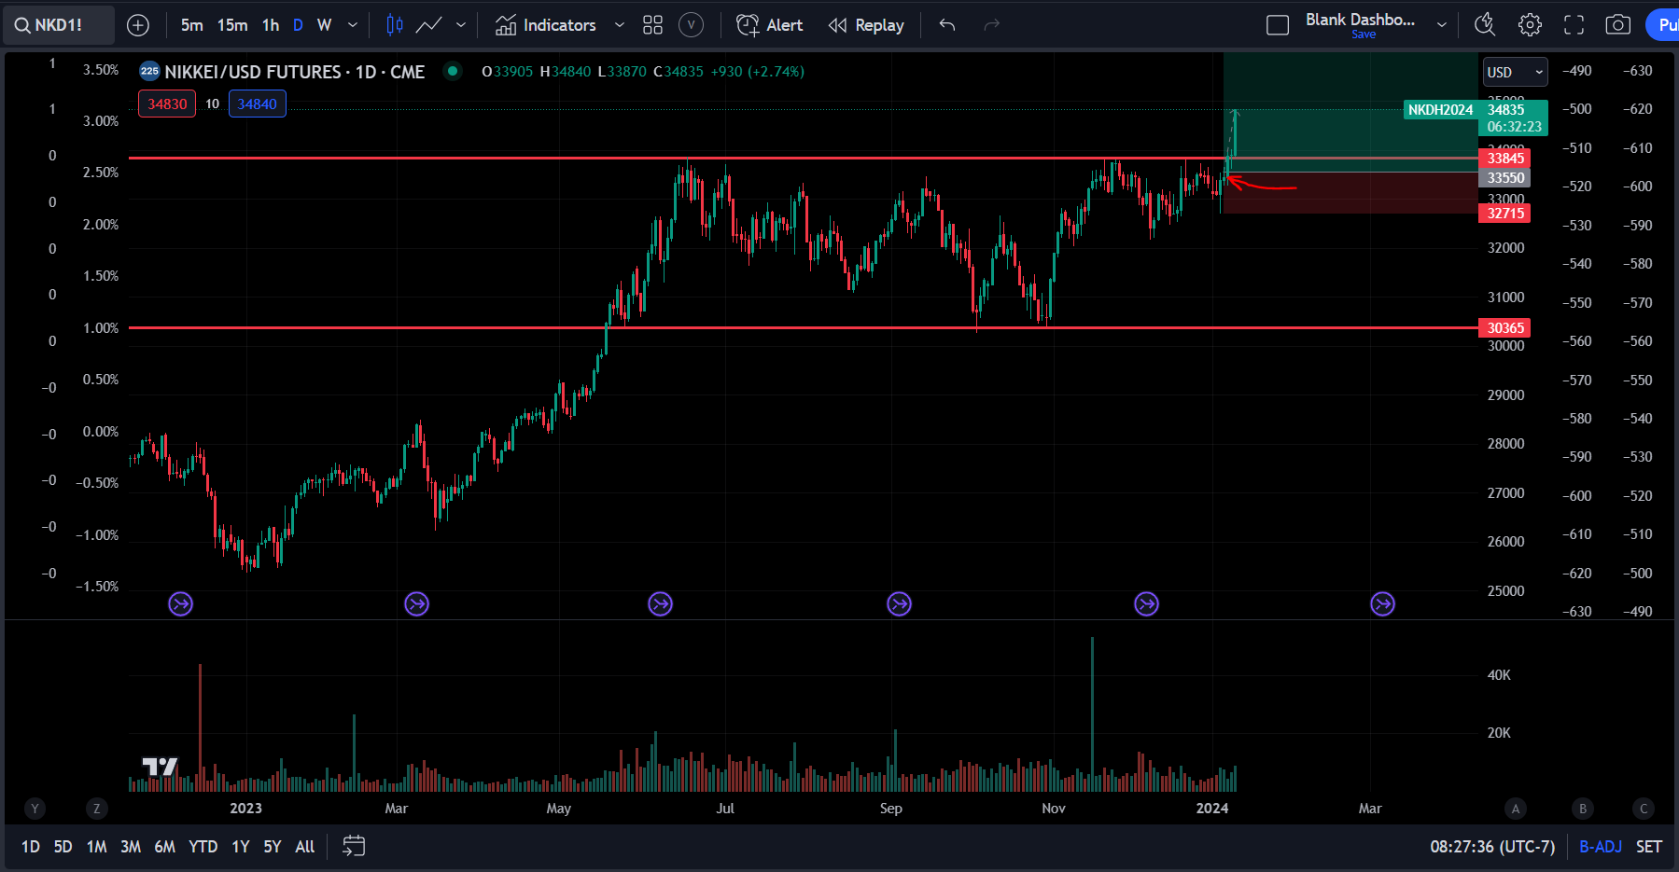Select the 15m timeframe

[x=232, y=25]
